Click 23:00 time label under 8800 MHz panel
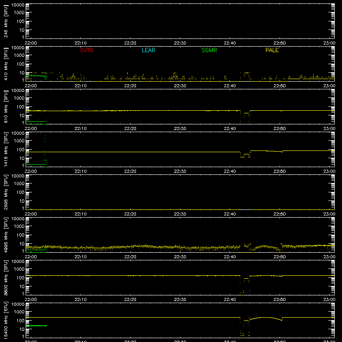This screenshot has width=342, height=342. coord(329,300)
